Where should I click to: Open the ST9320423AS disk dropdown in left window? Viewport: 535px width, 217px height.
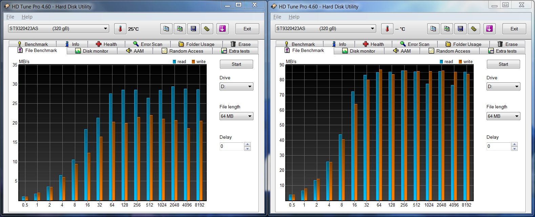[58, 29]
